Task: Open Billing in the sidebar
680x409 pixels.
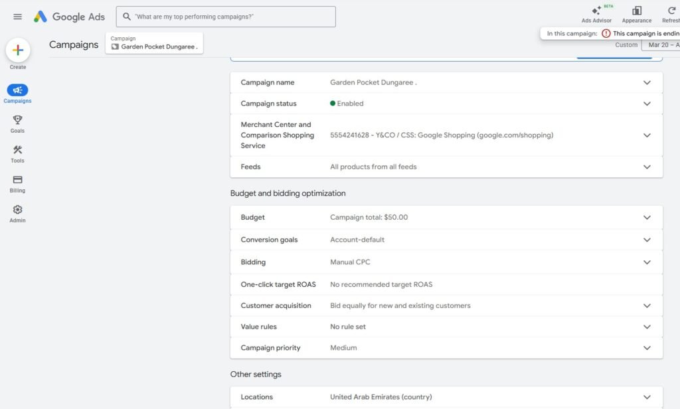Action: (x=17, y=184)
